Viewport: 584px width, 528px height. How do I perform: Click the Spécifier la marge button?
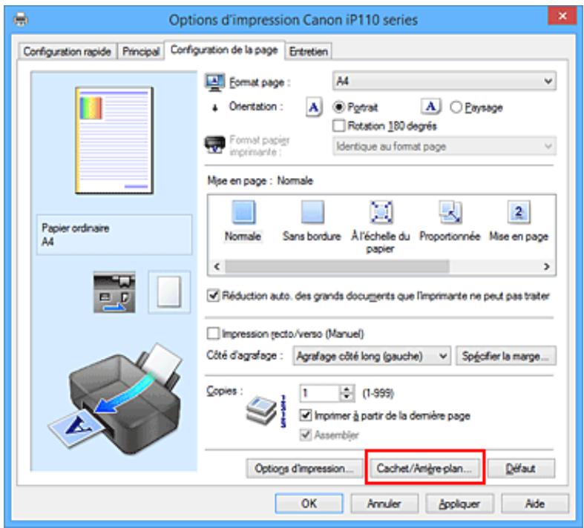[506, 356]
